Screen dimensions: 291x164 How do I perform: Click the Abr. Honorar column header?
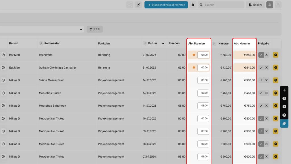click(242, 44)
